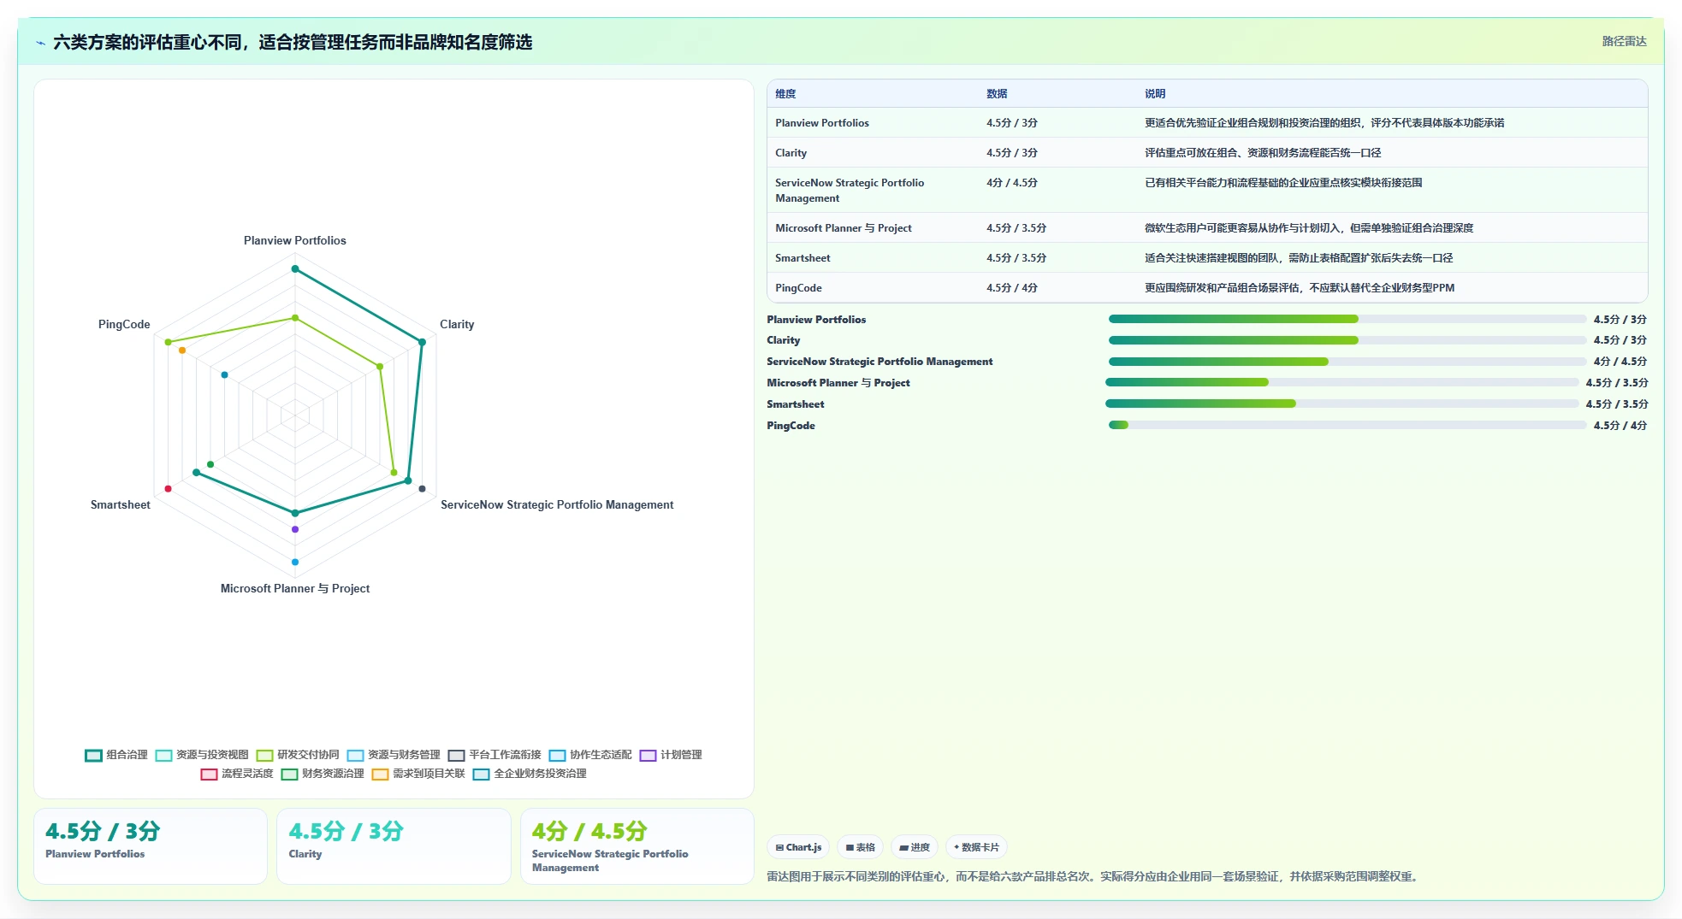Toggle the 资源与财务管理 legend series
Viewport: 1682px width, 919px height.
click(394, 755)
